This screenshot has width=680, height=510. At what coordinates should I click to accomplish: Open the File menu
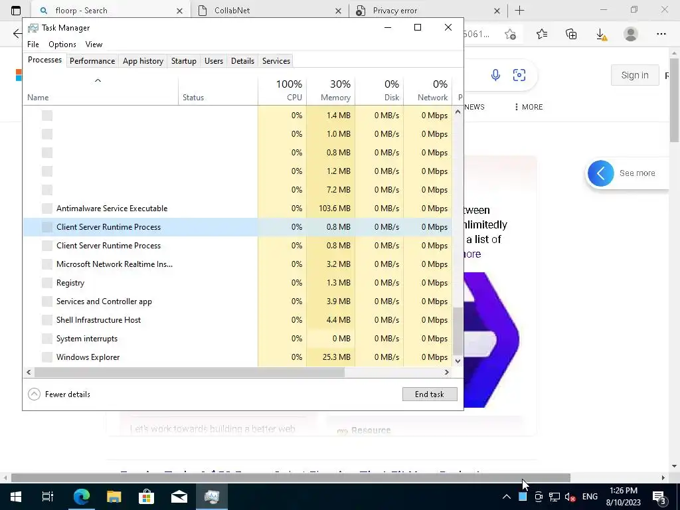33,44
